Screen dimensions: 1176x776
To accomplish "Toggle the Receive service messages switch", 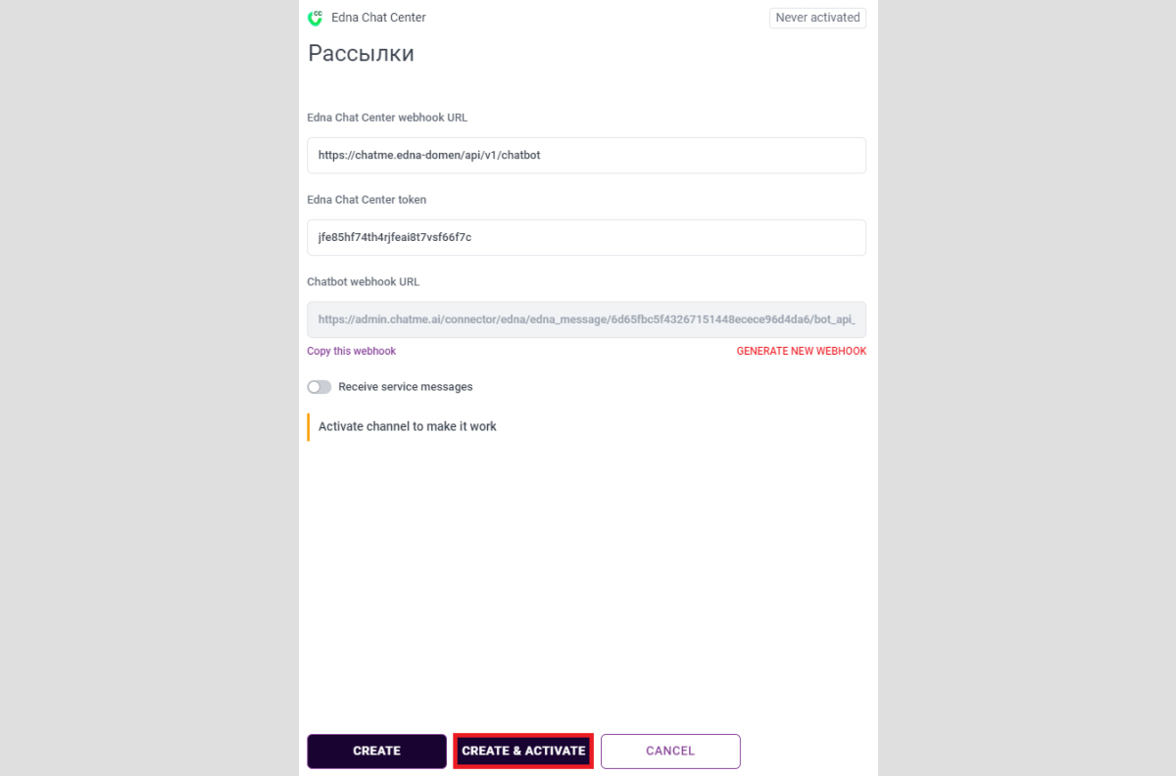I will pyautogui.click(x=319, y=387).
